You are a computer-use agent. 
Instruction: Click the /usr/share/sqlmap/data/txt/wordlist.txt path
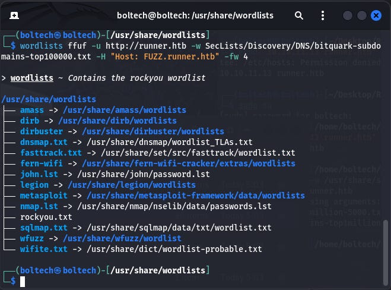pyautogui.click(x=179, y=228)
